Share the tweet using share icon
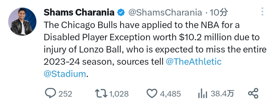This screenshot has width=277, height=105. [x=253, y=93]
